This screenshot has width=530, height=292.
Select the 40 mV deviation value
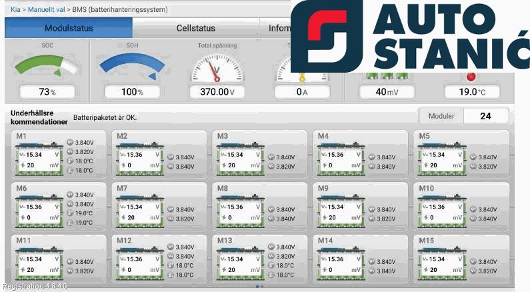click(x=387, y=92)
